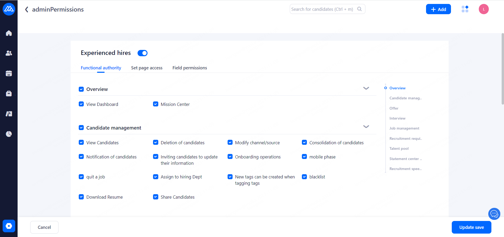Viewport: 504px width, 237px height.
Task: Uncheck the Deletion of candidates checkbox
Action: pos(156,142)
